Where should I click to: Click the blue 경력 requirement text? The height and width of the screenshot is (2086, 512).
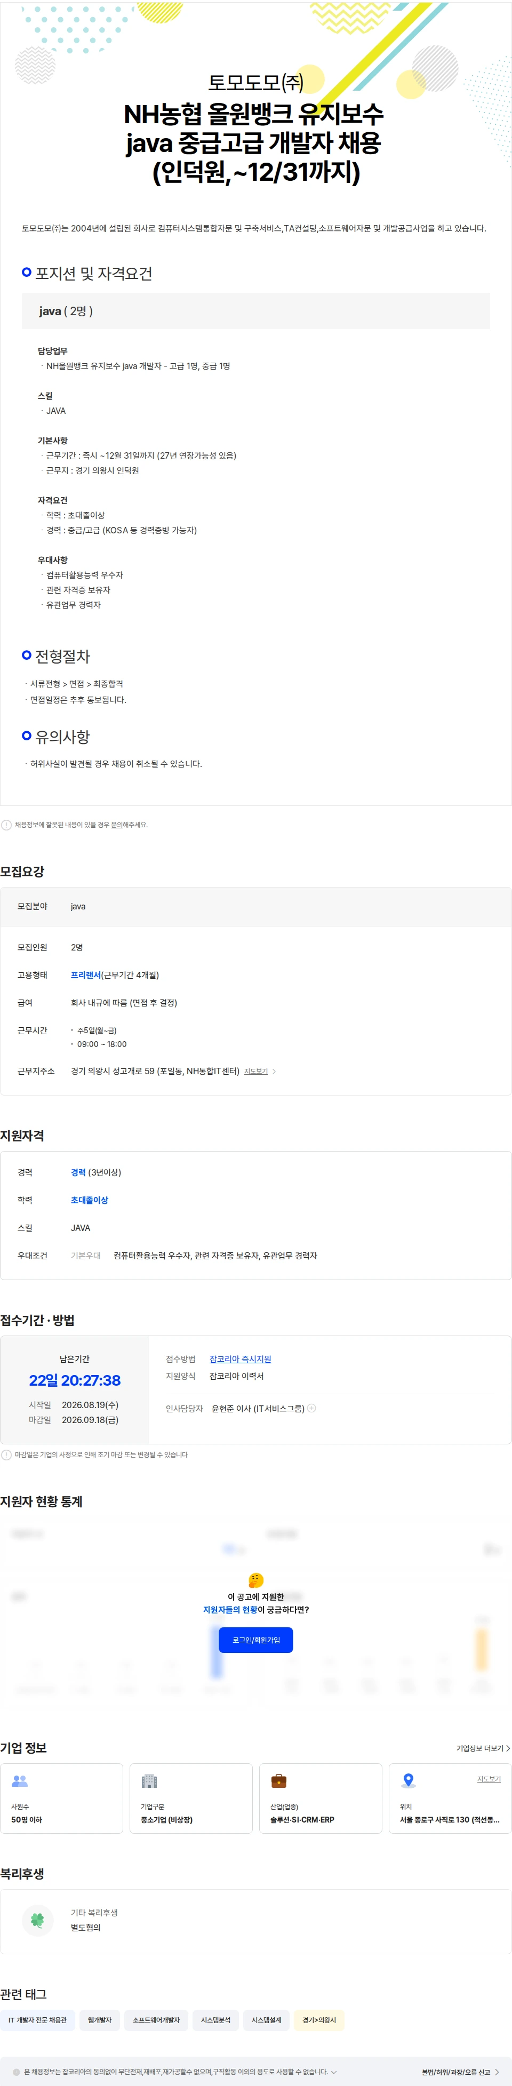coord(78,1172)
